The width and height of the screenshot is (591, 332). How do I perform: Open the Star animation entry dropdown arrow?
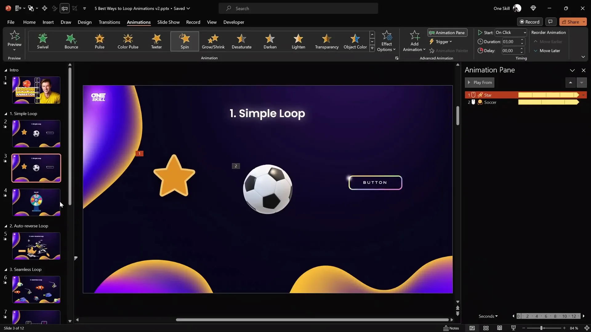click(x=583, y=95)
